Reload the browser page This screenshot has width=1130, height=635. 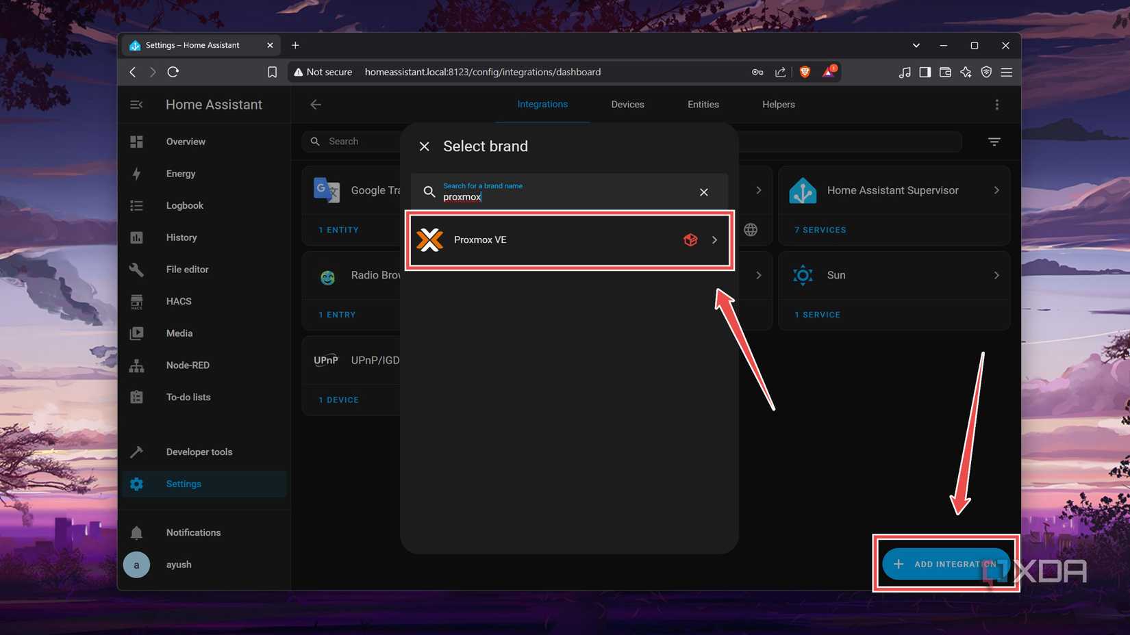pyautogui.click(x=173, y=72)
